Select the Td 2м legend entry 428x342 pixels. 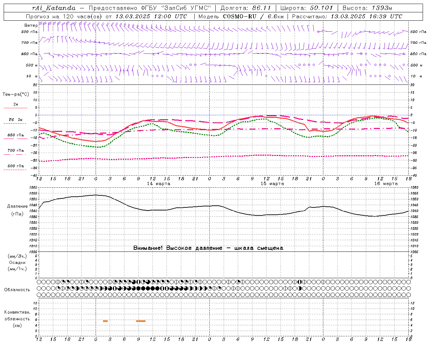coord(16,120)
